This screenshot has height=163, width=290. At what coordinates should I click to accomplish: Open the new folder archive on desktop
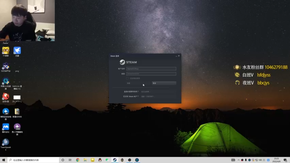17,113
